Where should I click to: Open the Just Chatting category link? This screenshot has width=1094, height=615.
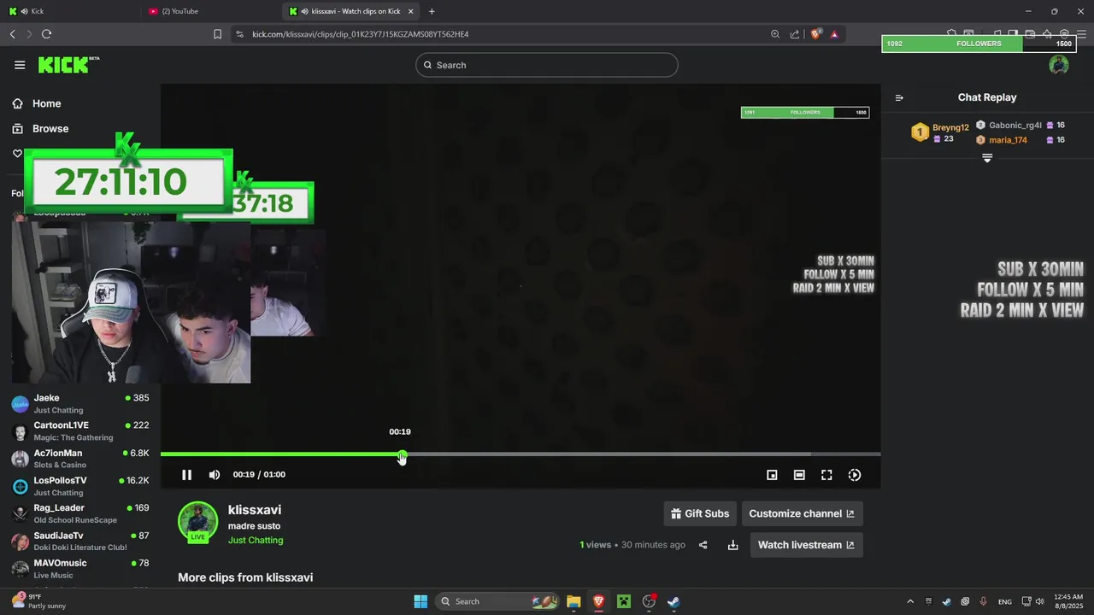click(256, 540)
